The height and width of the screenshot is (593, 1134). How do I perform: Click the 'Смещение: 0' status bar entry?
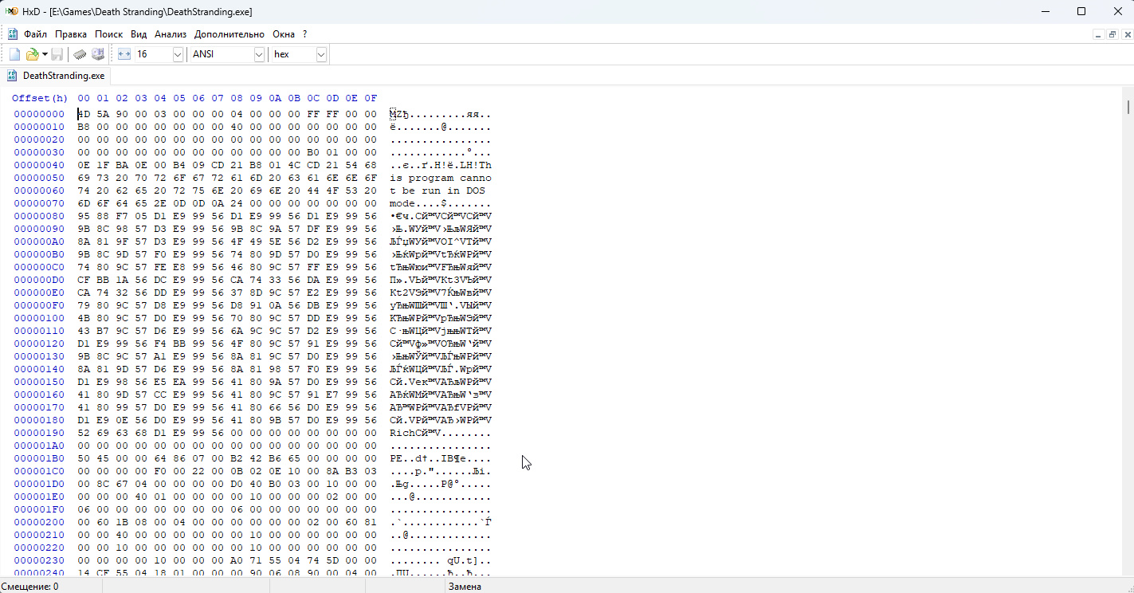[30, 587]
